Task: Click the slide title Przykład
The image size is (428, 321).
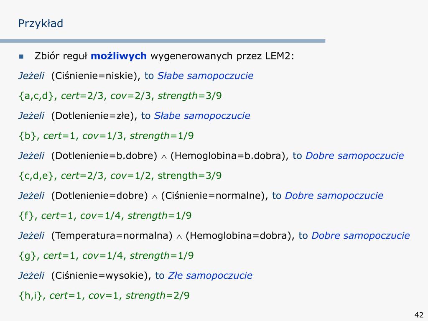Action: click(41, 24)
